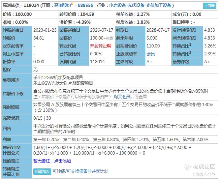Select the 税后收益：1.83% text

[x=133, y=22]
